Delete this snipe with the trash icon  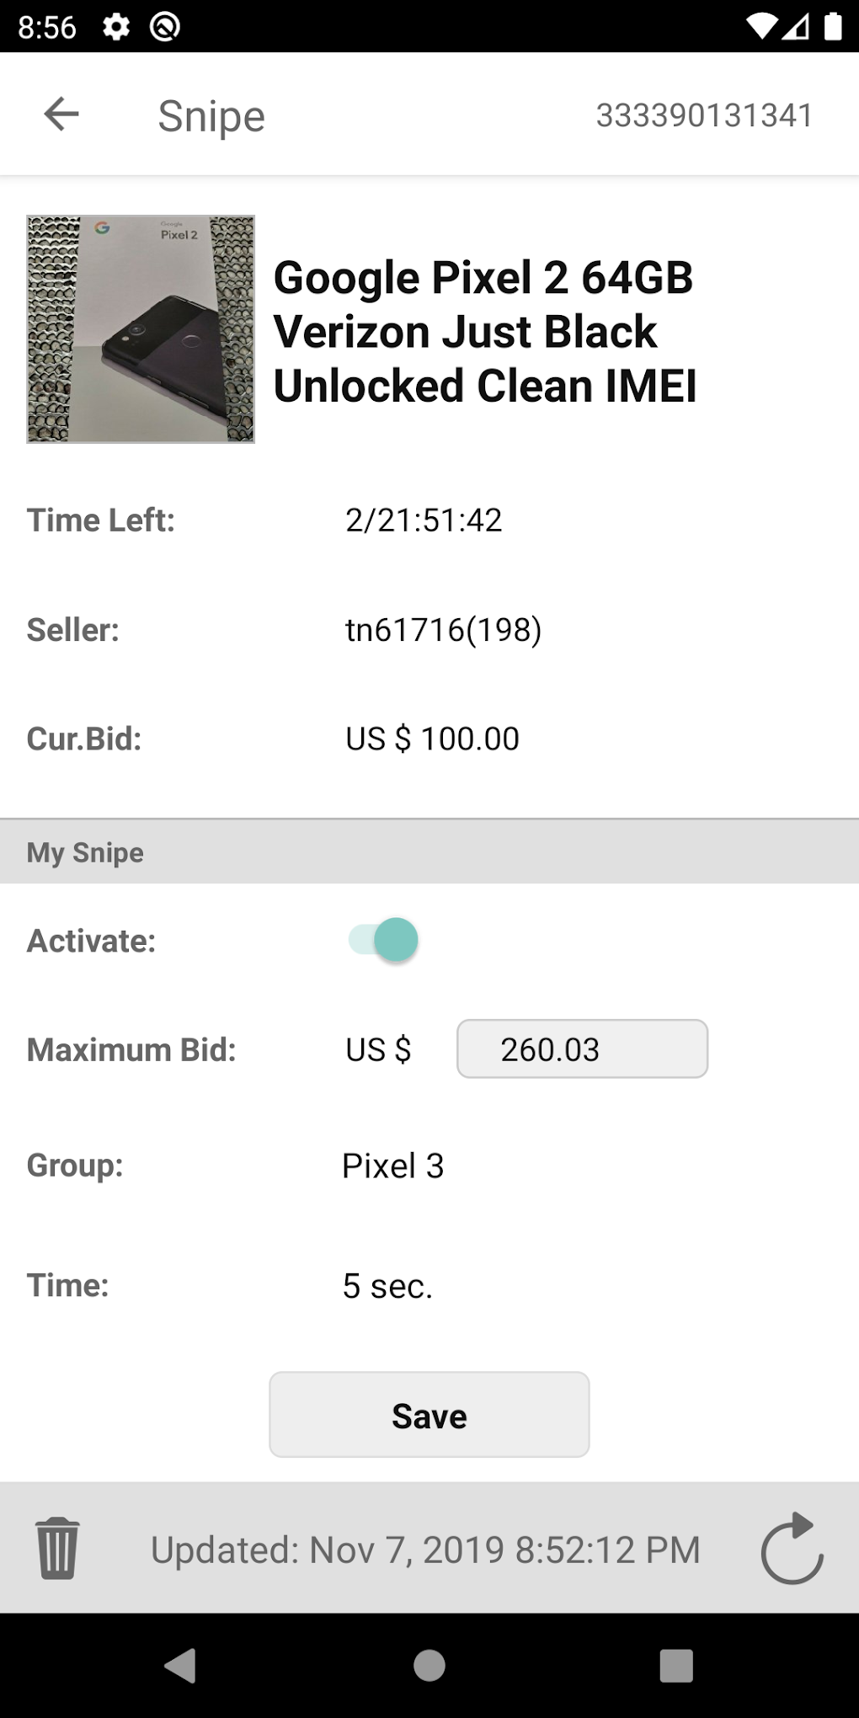pyautogui.click(x=57, y=1548)
